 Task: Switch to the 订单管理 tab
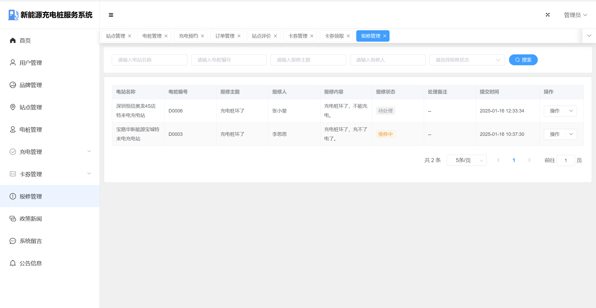pos(225,36)
